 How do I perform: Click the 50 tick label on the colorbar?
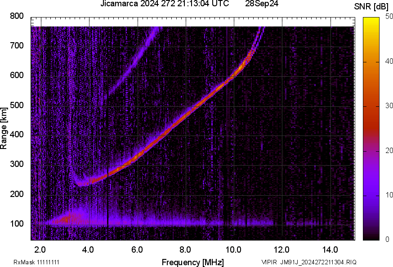[x=389, y=17]
